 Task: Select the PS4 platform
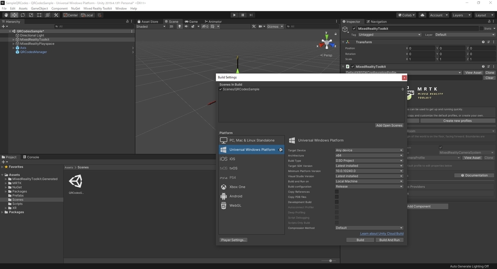(252, 178)
